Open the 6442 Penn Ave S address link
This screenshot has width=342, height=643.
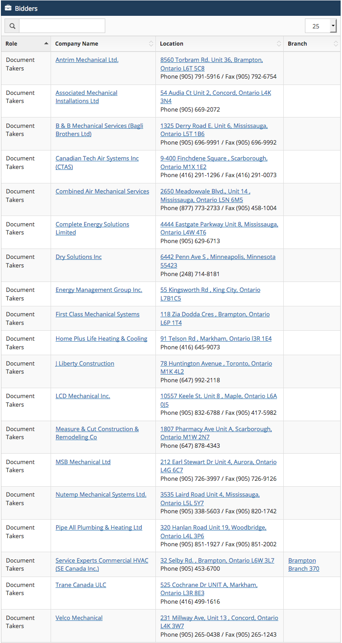click(218, 261)
